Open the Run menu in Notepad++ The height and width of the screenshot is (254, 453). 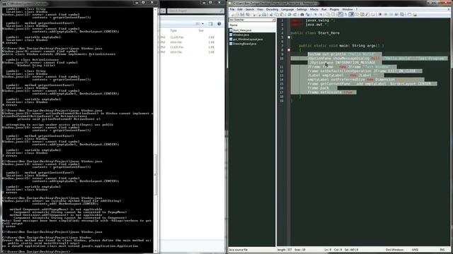pos(324,9)
